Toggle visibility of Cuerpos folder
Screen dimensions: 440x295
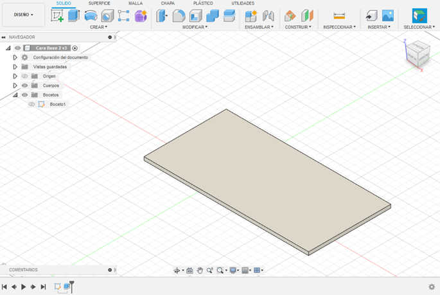pyautogui.click(x=24, y=85)
